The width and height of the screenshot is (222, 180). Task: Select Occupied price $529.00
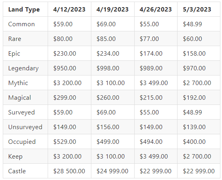pos(65,142)
